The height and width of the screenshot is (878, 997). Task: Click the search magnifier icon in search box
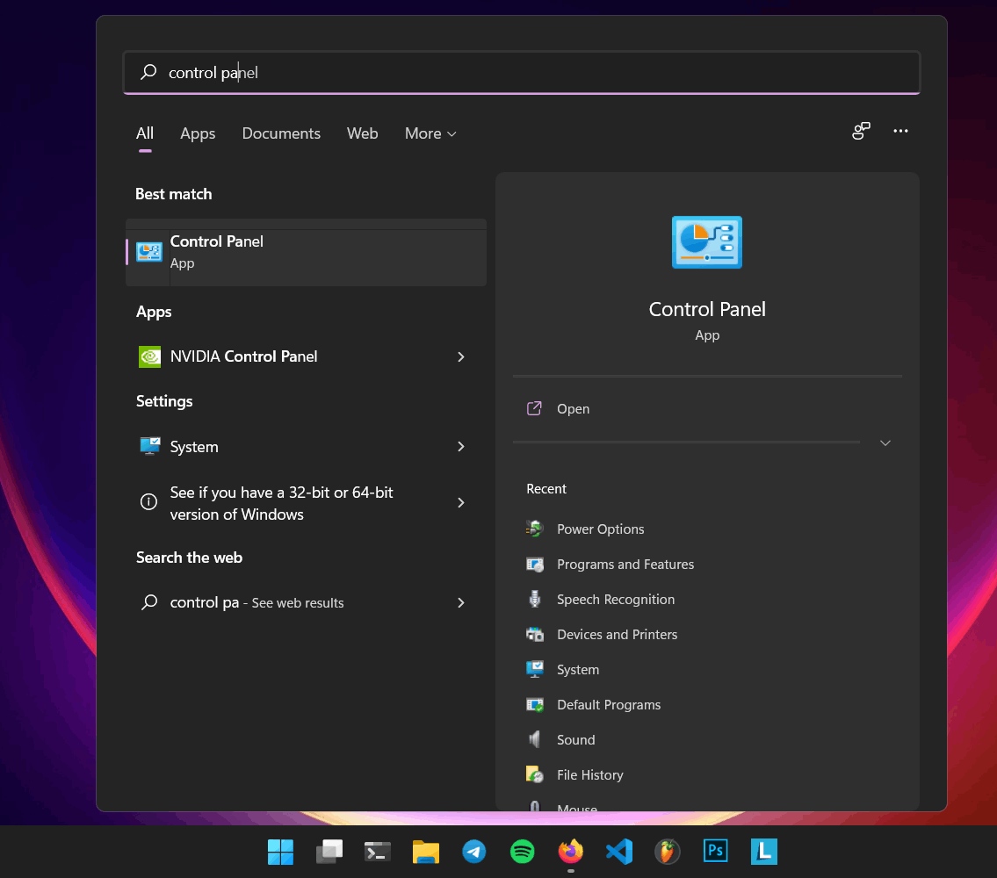coord(148,72)
